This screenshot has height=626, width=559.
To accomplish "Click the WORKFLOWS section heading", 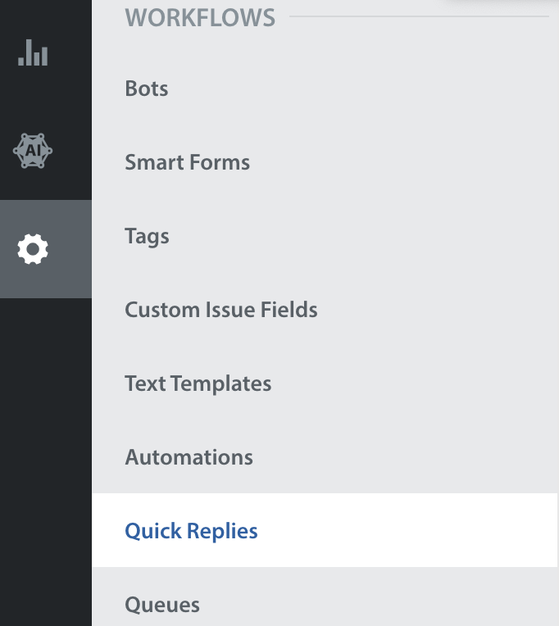I will pyautogui.click(x=200, y=17).
